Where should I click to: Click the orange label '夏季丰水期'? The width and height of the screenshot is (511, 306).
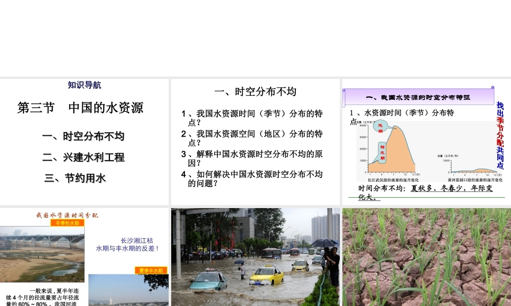151,270
